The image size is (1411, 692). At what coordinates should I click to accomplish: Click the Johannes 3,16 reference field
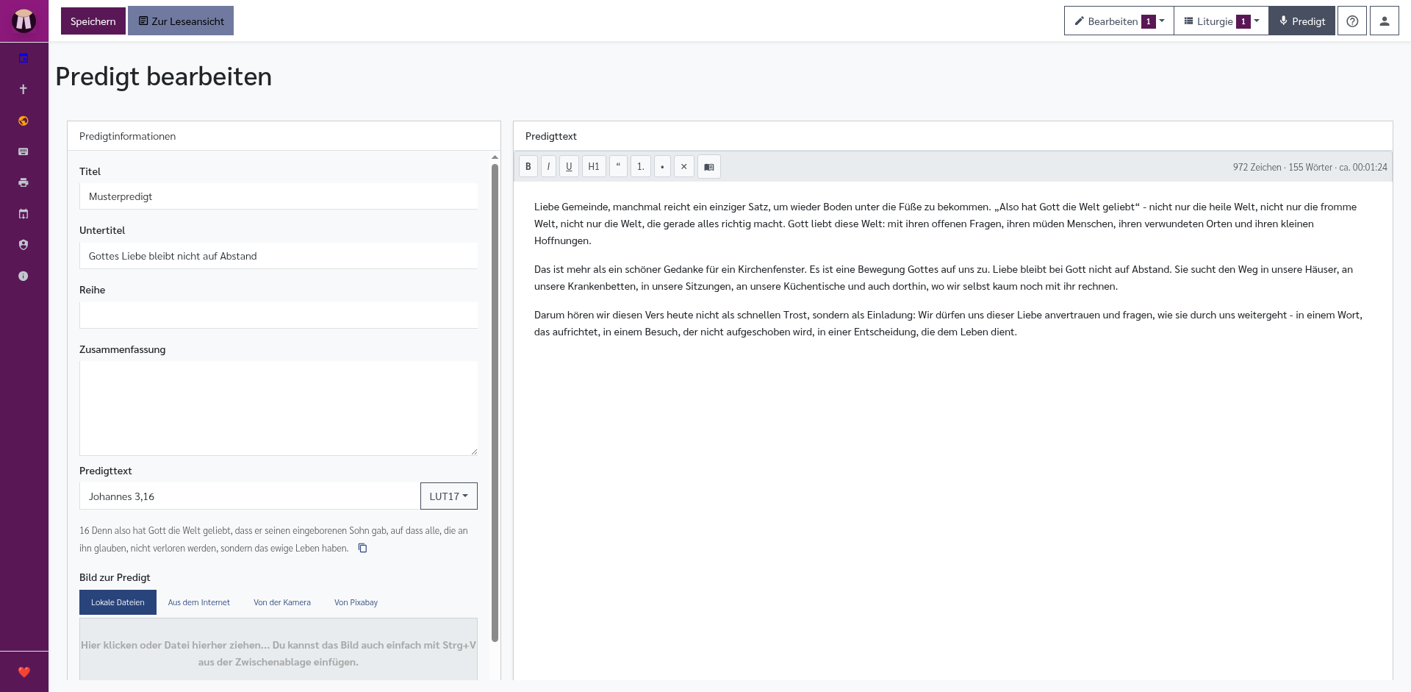click(250, 496)
